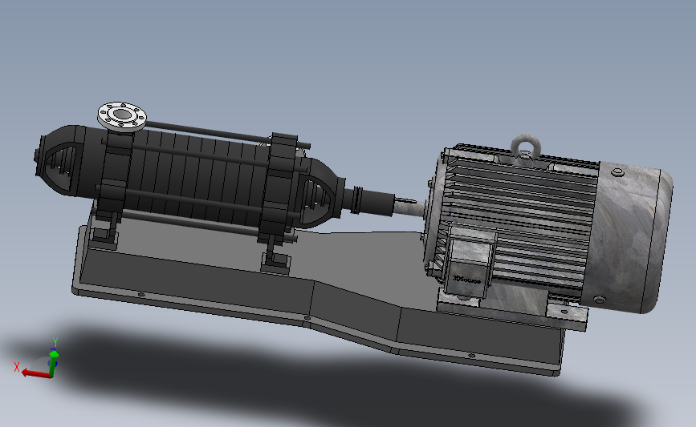Select the shaft between pump and motor
Screen dimensions: 696x427
point(409,207)
